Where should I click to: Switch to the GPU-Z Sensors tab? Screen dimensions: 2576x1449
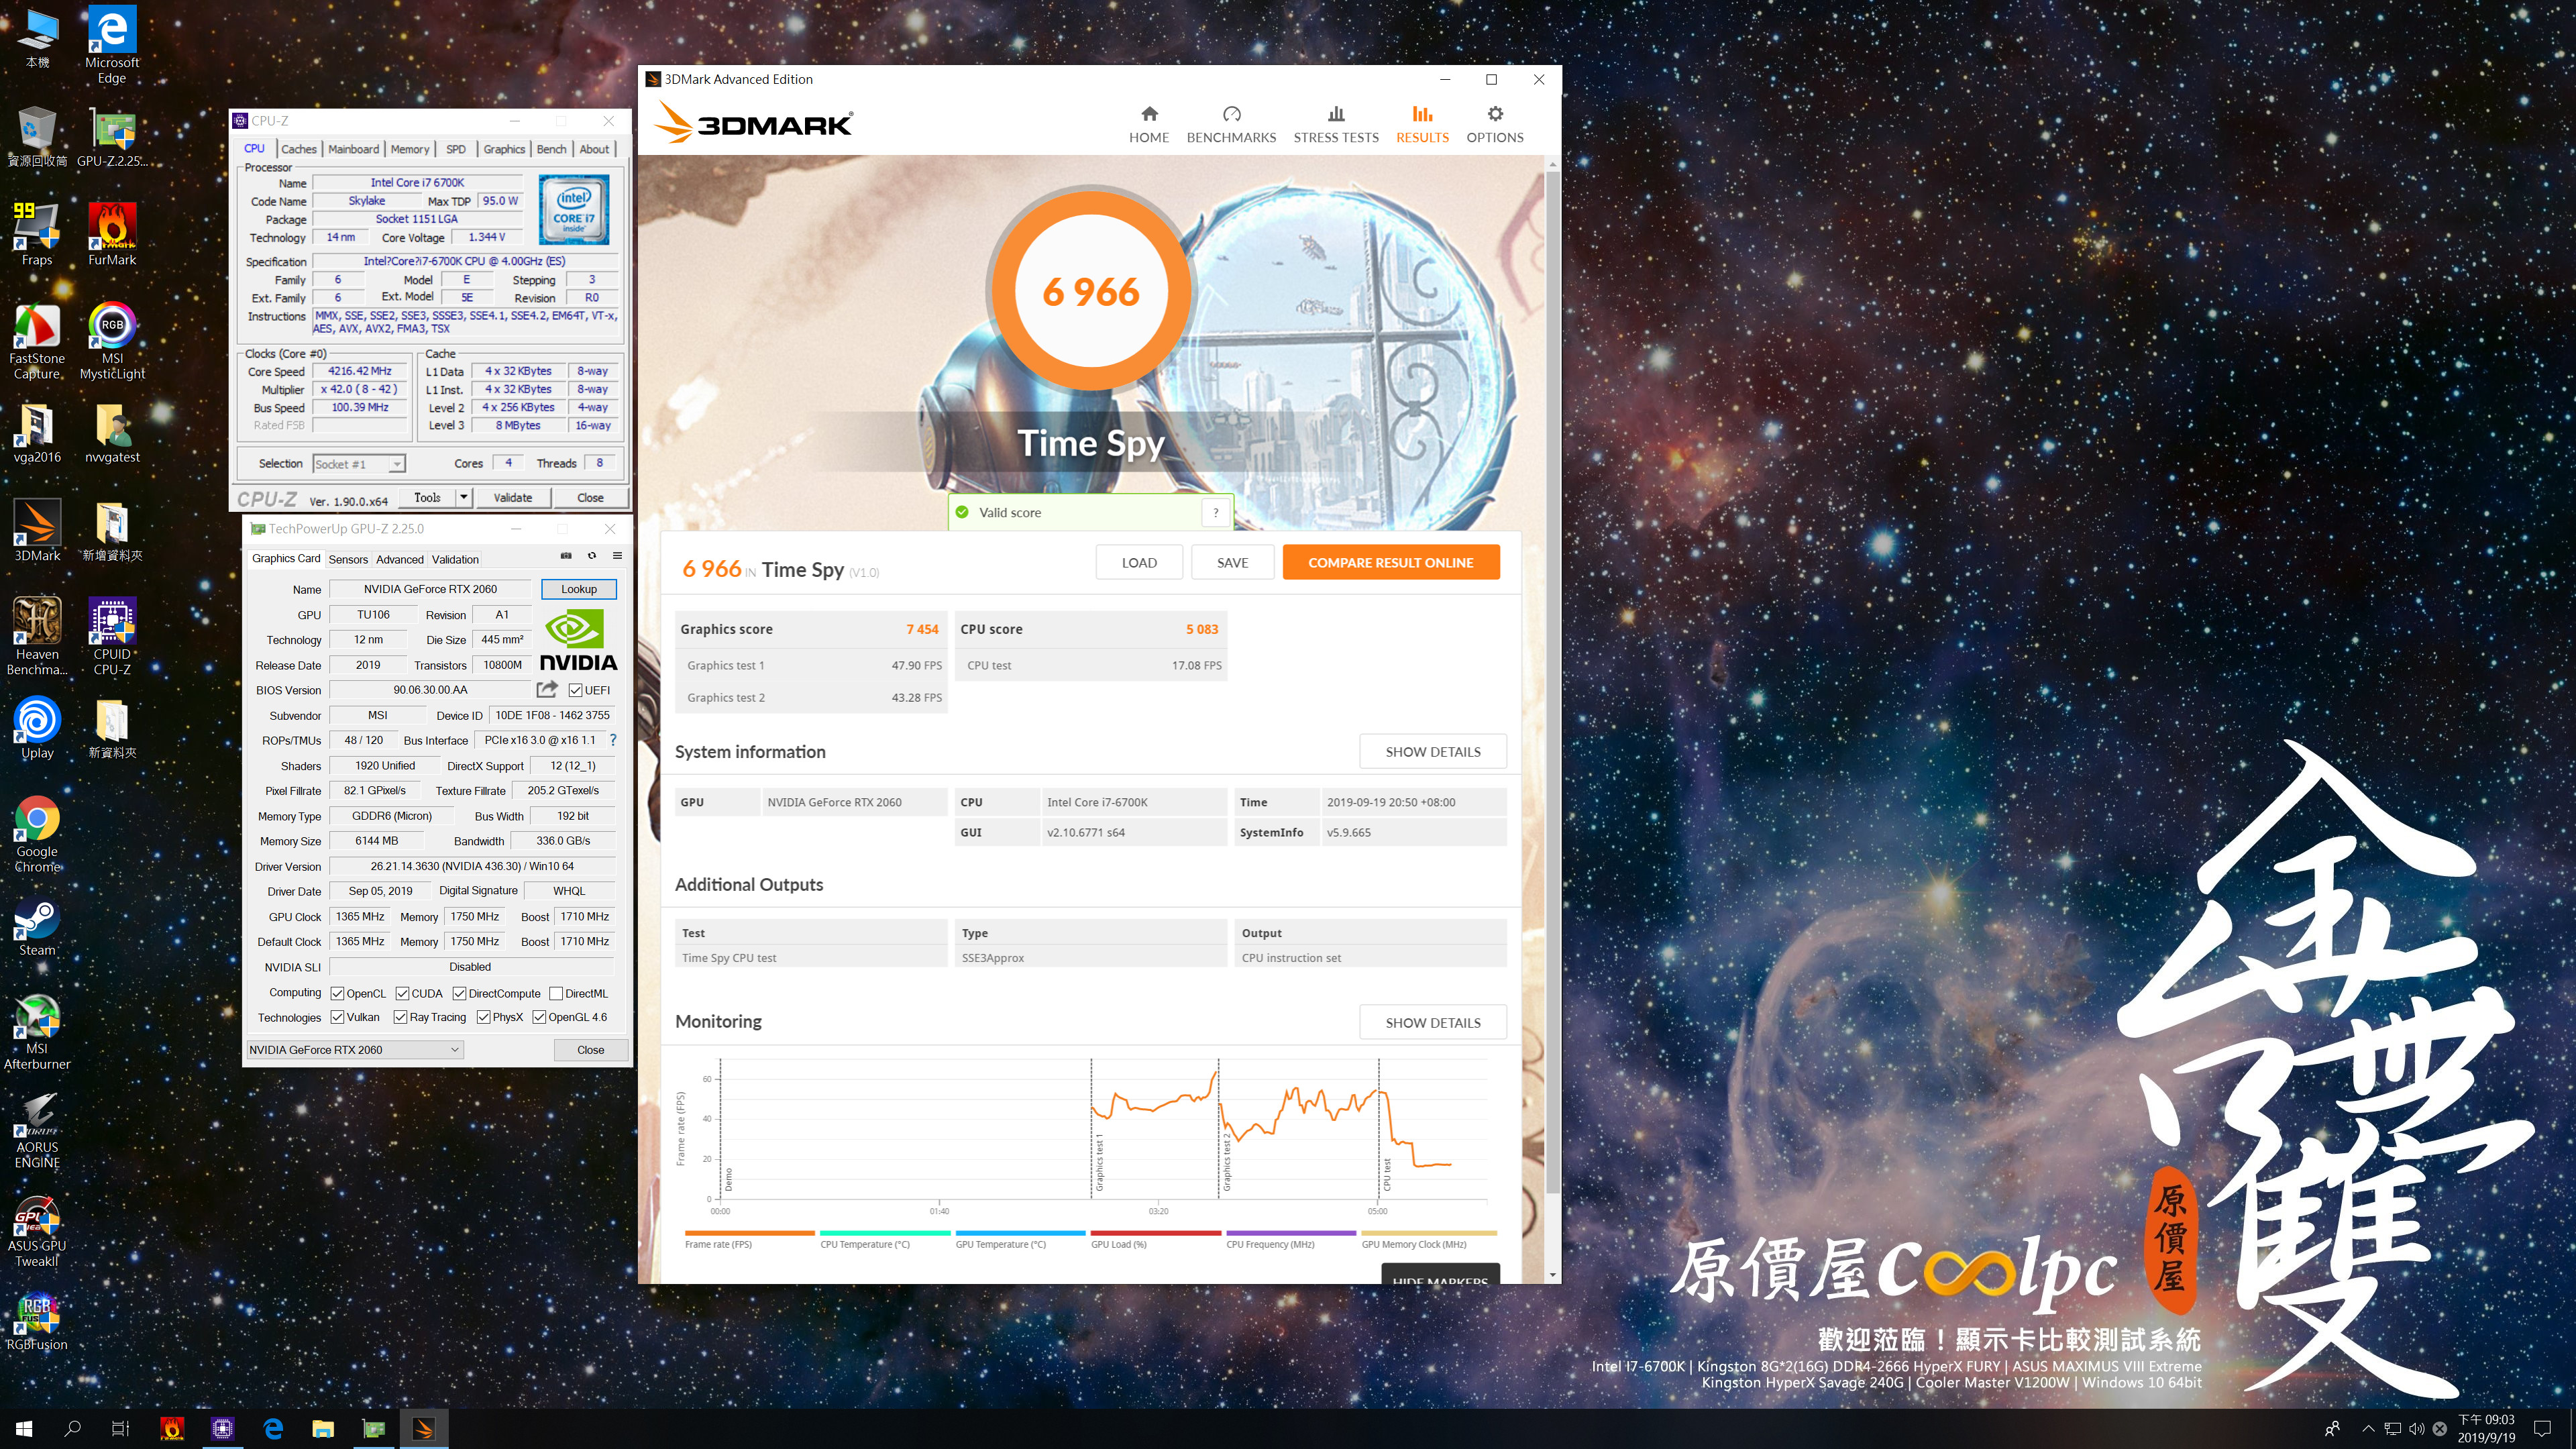tap(348, 559)
